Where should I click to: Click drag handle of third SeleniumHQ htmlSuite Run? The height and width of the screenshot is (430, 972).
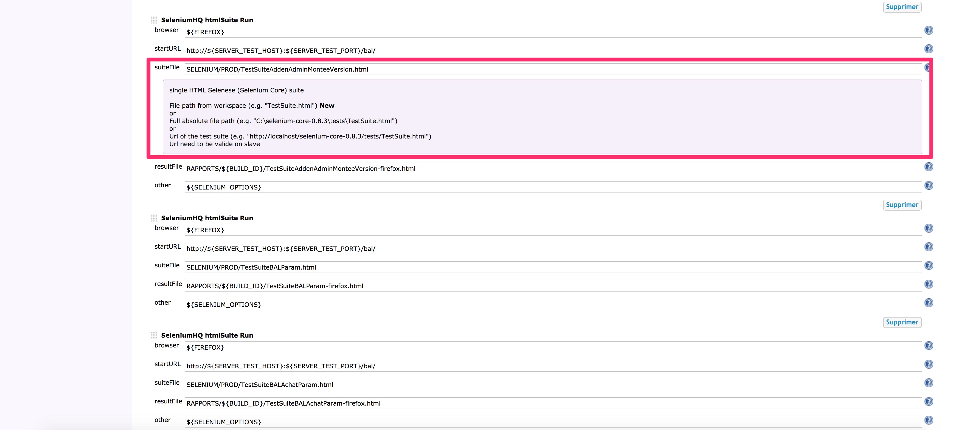154,335
